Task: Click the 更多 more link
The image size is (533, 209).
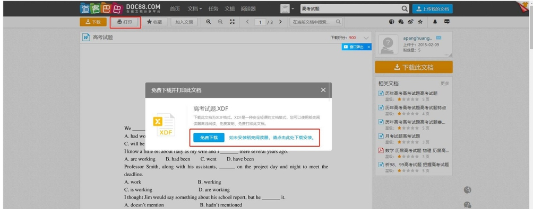Action: coord(445,84)
